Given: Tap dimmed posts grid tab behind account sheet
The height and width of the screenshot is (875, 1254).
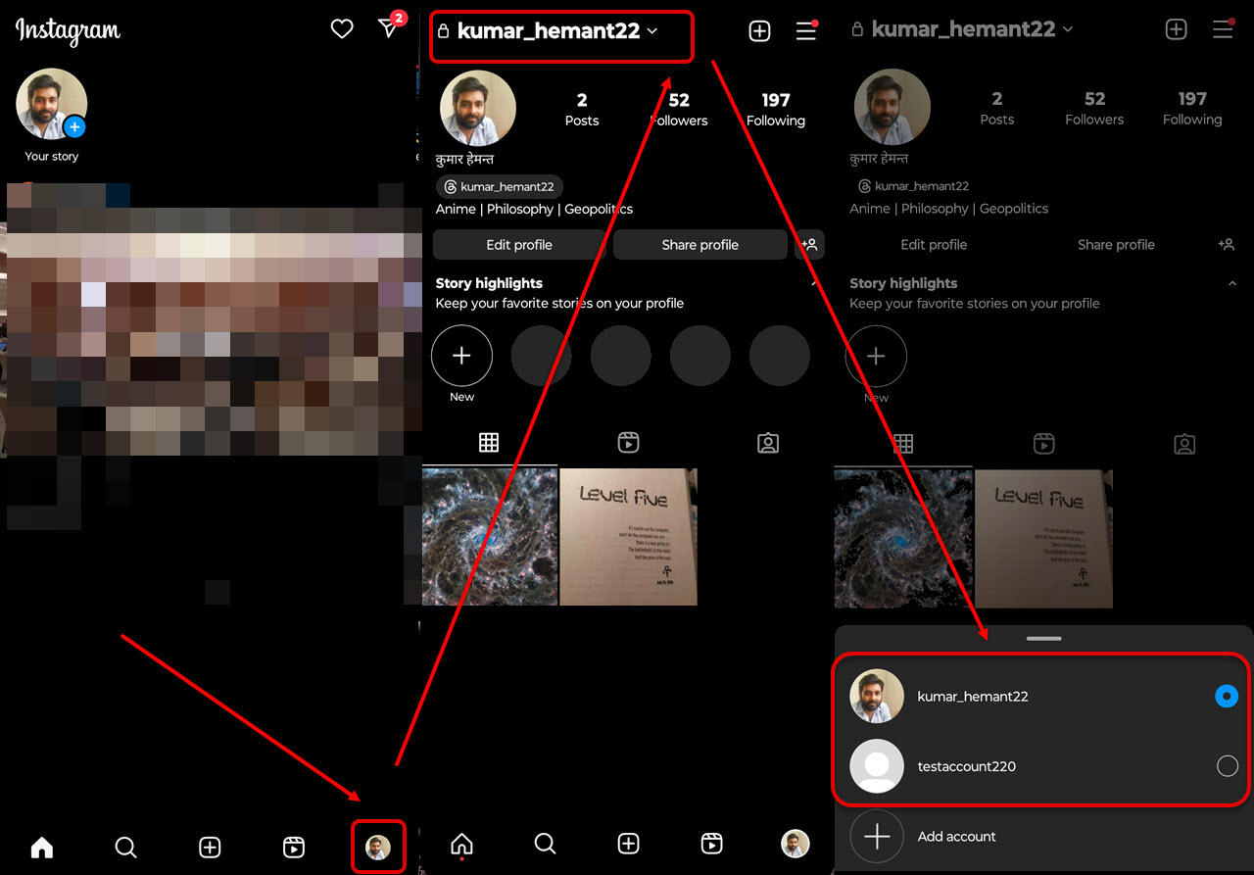Looking at the screenshot, I should click(x=903, y=444).
